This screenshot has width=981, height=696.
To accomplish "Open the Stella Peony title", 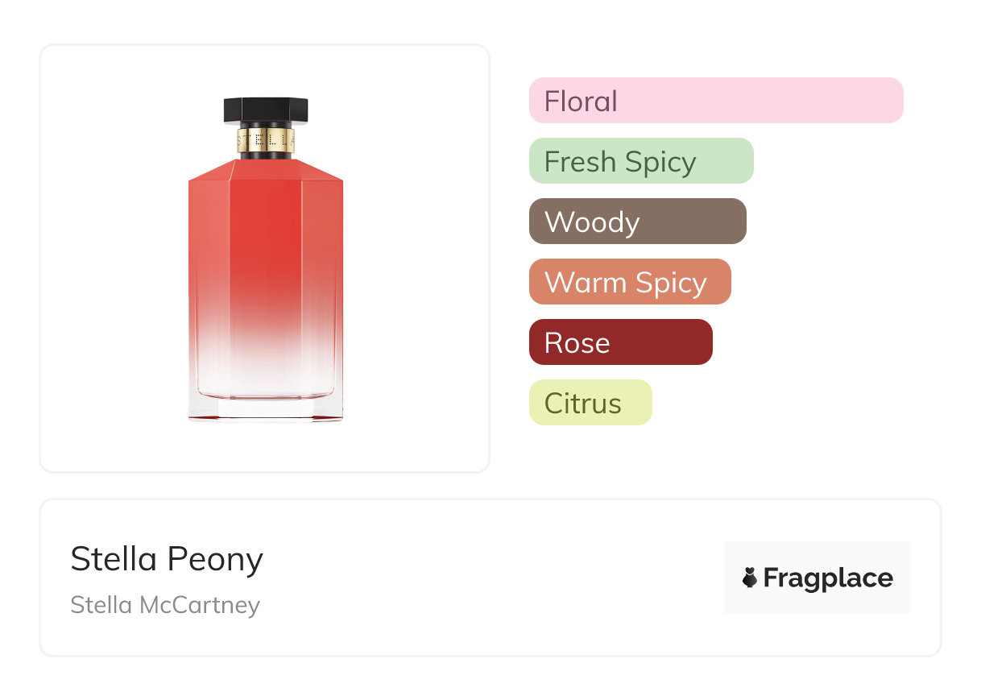I will pos(167,560).
